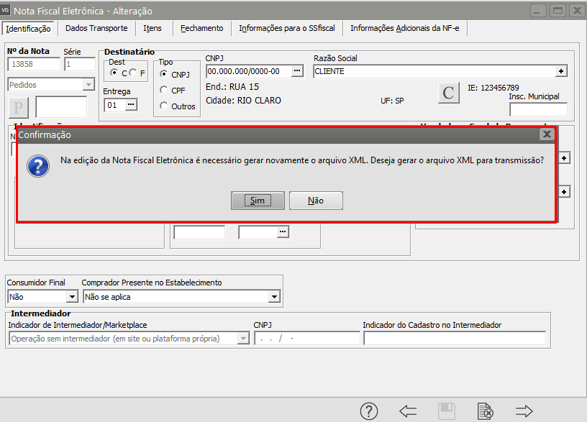
Task: Click the help question mark icon
Action: click(369, 411)
